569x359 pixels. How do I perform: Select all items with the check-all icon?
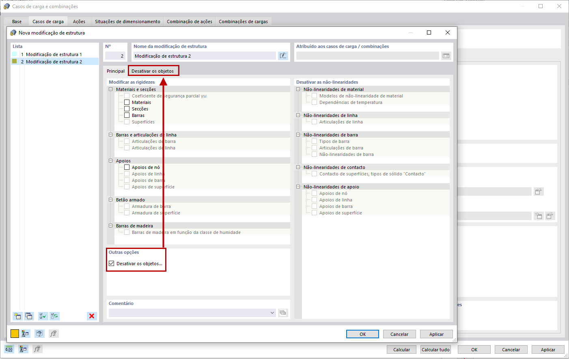tap(43, 316)
